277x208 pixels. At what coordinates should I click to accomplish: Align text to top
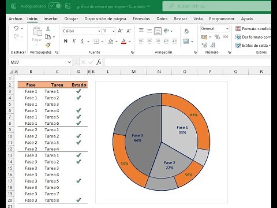(141, 30)
